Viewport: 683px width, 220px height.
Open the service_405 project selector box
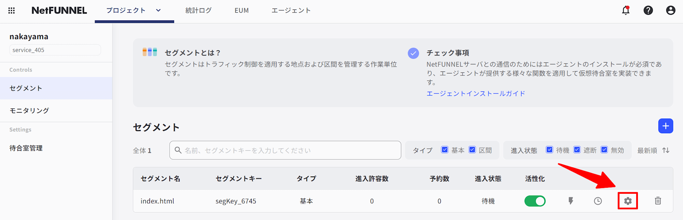coord(55,50)
